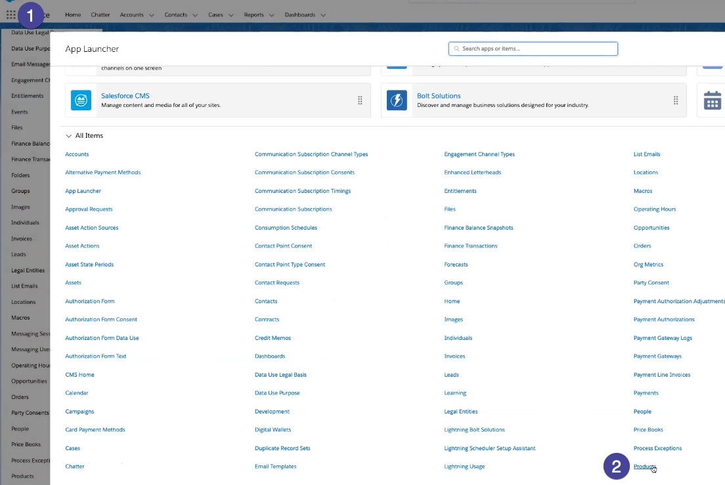Select Individuals in the background sidebar list

pyautogui.click(x=25, y=222)
